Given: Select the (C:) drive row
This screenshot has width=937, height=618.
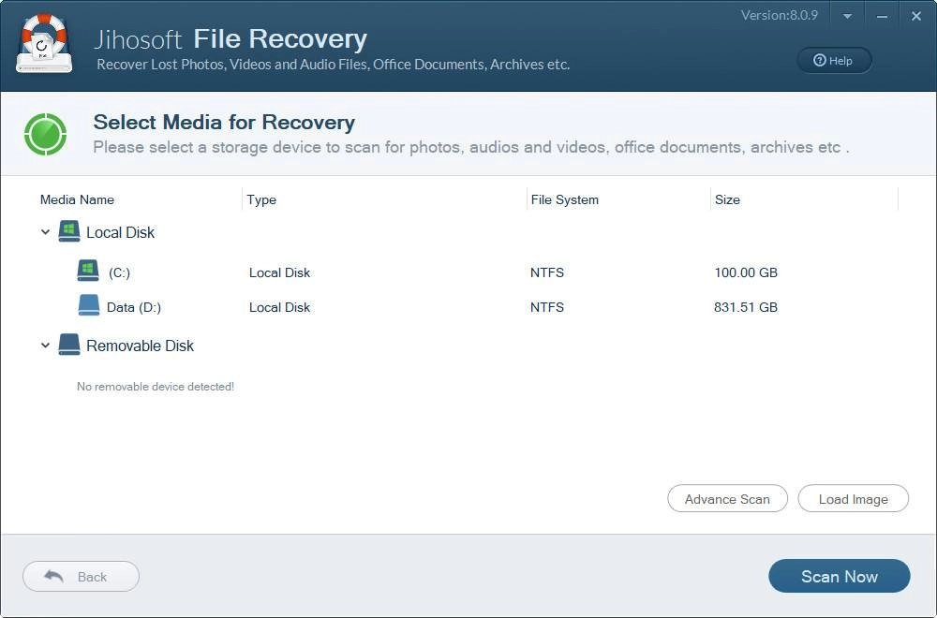Looking at the screenshot, I should click(468, 272).
